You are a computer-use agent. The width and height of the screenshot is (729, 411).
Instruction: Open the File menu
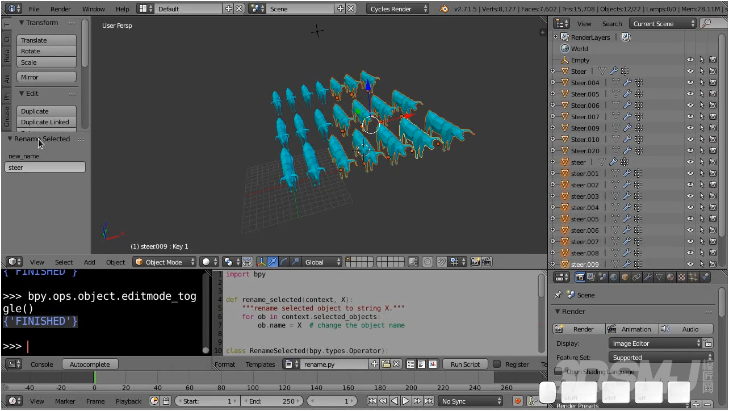point(34,9)
